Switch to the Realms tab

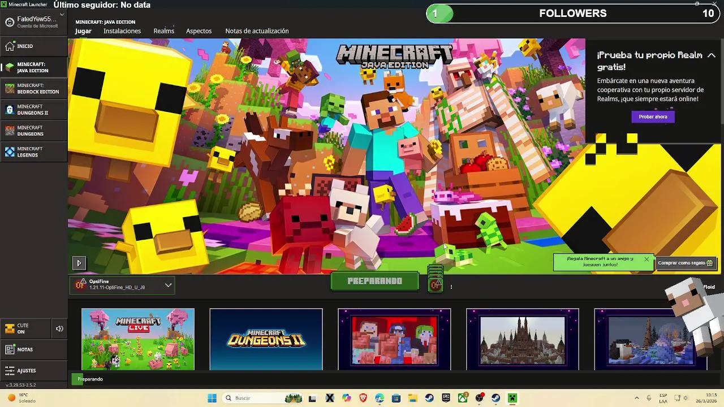[163, 31]
